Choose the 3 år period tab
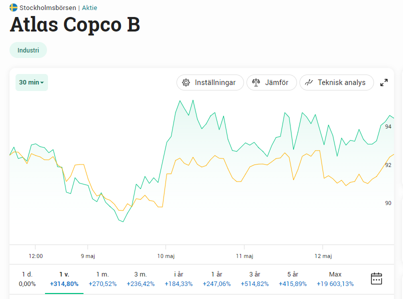Image resolution: width=403 pixels, height=299 pixels. click(x=254, y=279)
